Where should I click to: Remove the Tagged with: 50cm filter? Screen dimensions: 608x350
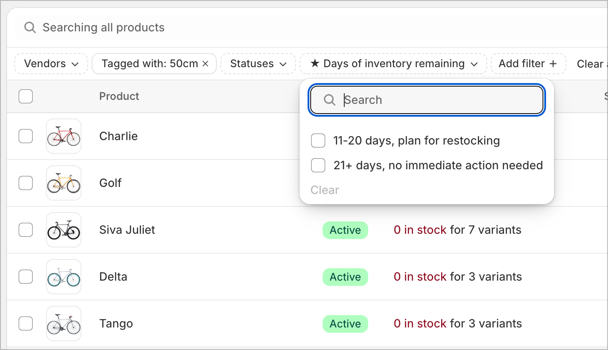205,63
